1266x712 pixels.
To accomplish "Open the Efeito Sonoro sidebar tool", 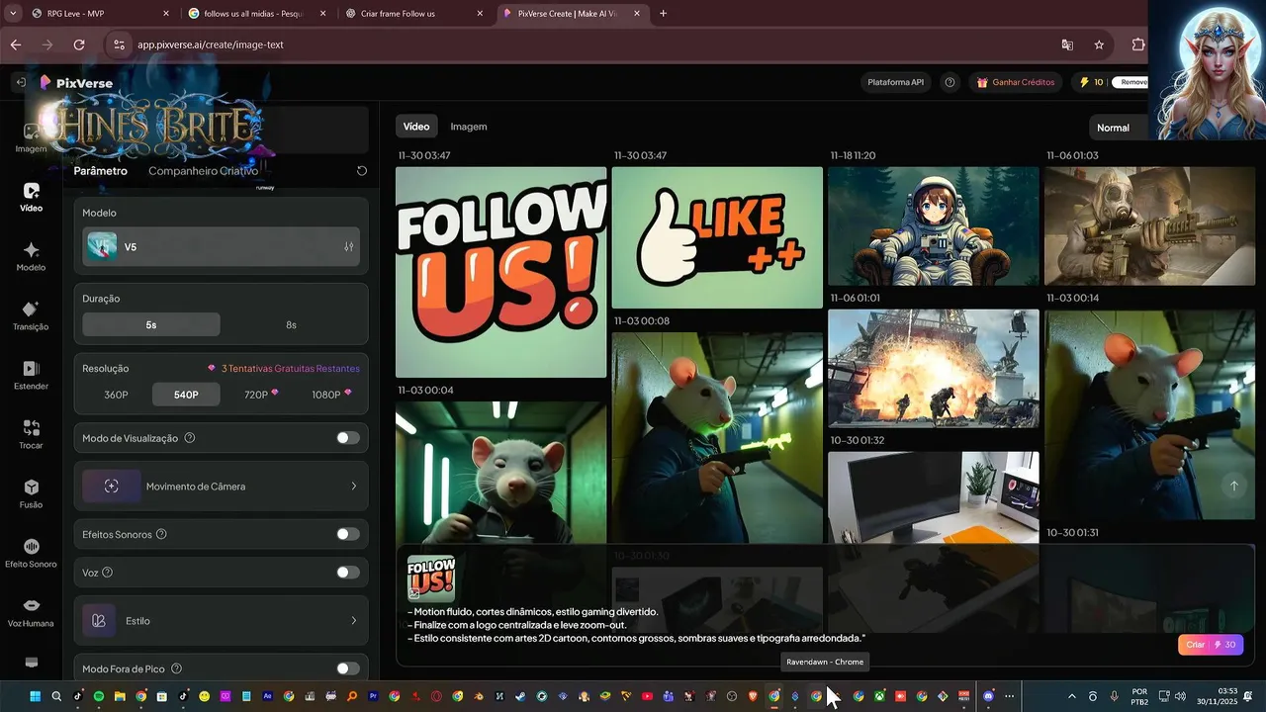I will (x=31, y=554).
